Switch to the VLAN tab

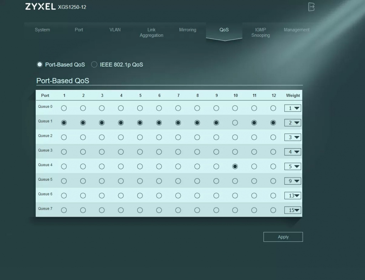(x=115, y=30)
